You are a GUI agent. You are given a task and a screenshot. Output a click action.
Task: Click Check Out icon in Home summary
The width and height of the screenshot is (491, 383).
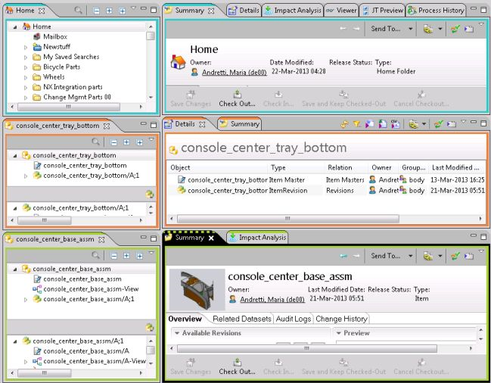tap(237, 95)
